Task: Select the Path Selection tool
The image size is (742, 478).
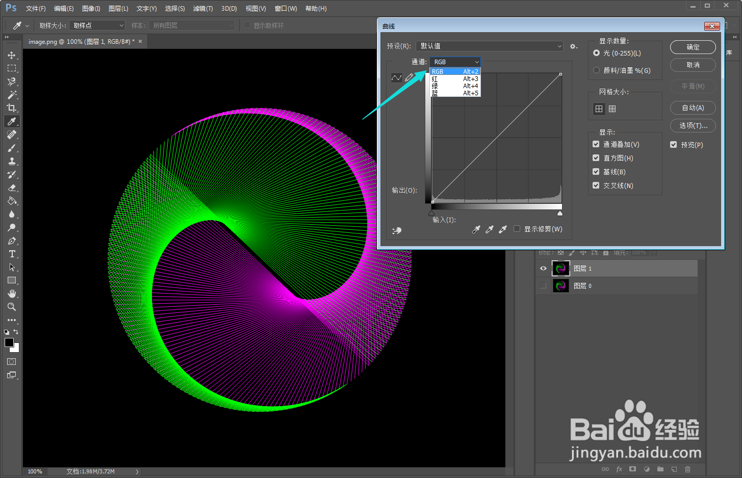Action: (x=12, y=267)
